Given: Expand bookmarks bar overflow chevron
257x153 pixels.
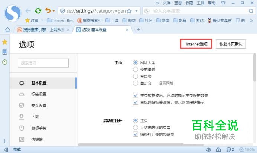Looking at the screenshot, I should [x=251, y=20].
